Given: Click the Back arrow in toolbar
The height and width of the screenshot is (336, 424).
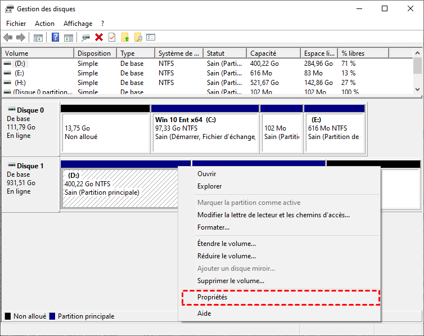Looking at the screenshot, I should pos(8,38).
